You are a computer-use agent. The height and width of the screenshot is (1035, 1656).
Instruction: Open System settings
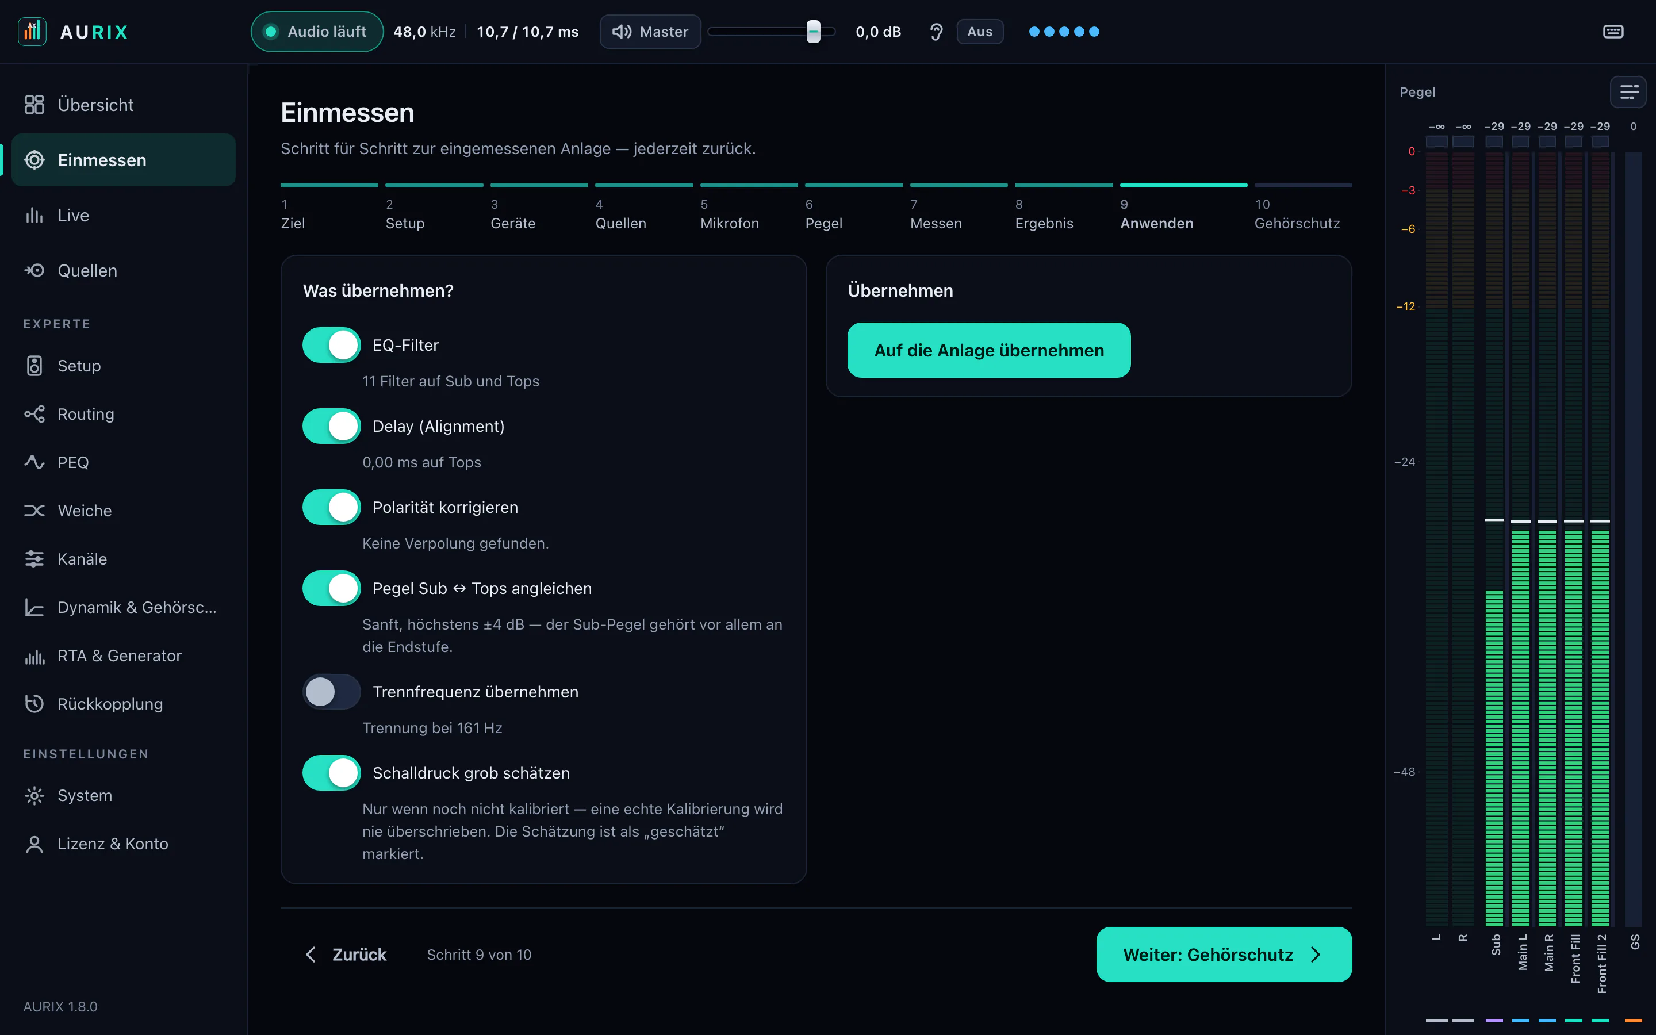coord(123,795)
